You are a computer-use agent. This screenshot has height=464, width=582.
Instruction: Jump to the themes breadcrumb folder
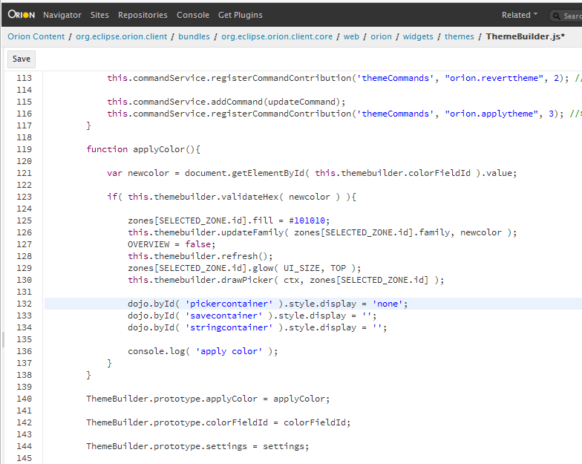[x=460, y=36]
